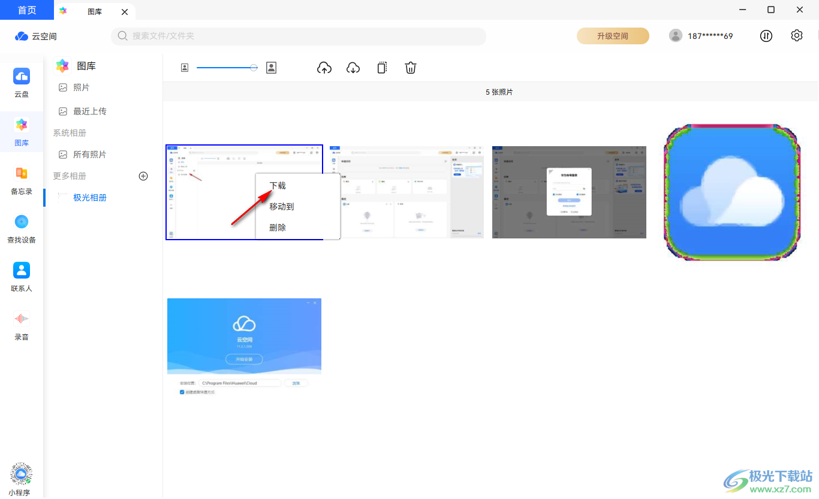
Task: Open the 备忘录 notes section
Action: point(22,180)
